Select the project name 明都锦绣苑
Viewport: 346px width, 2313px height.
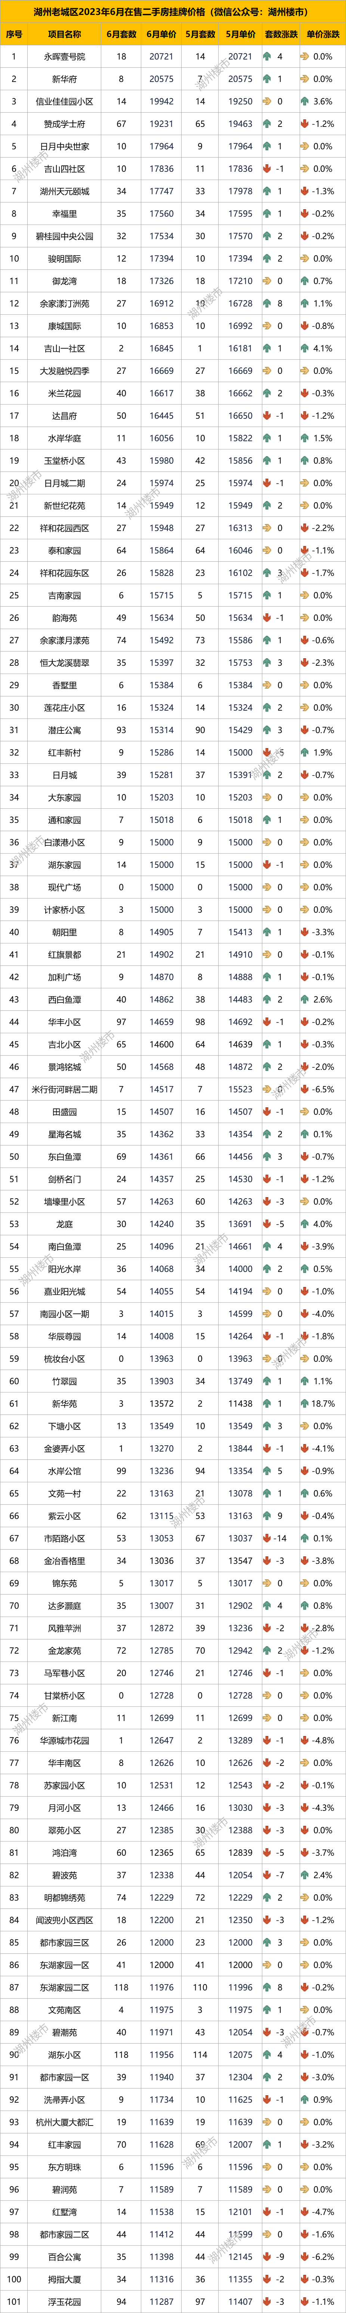(x=65, y=1897)
